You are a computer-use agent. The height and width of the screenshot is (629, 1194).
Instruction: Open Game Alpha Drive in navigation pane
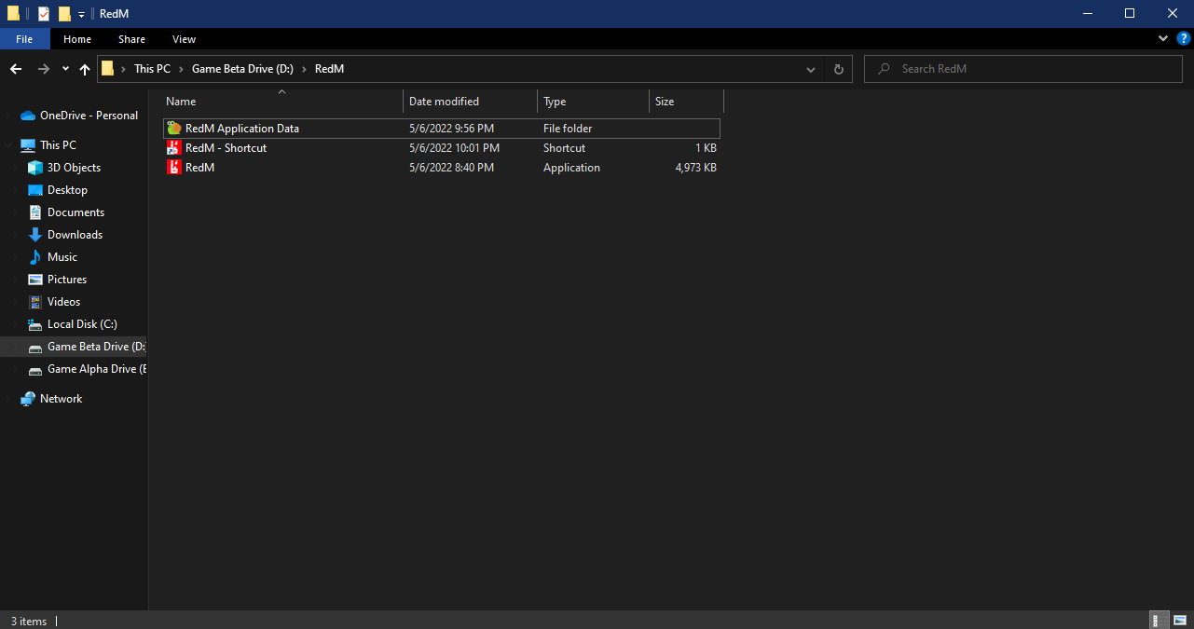tap(74, 369)
